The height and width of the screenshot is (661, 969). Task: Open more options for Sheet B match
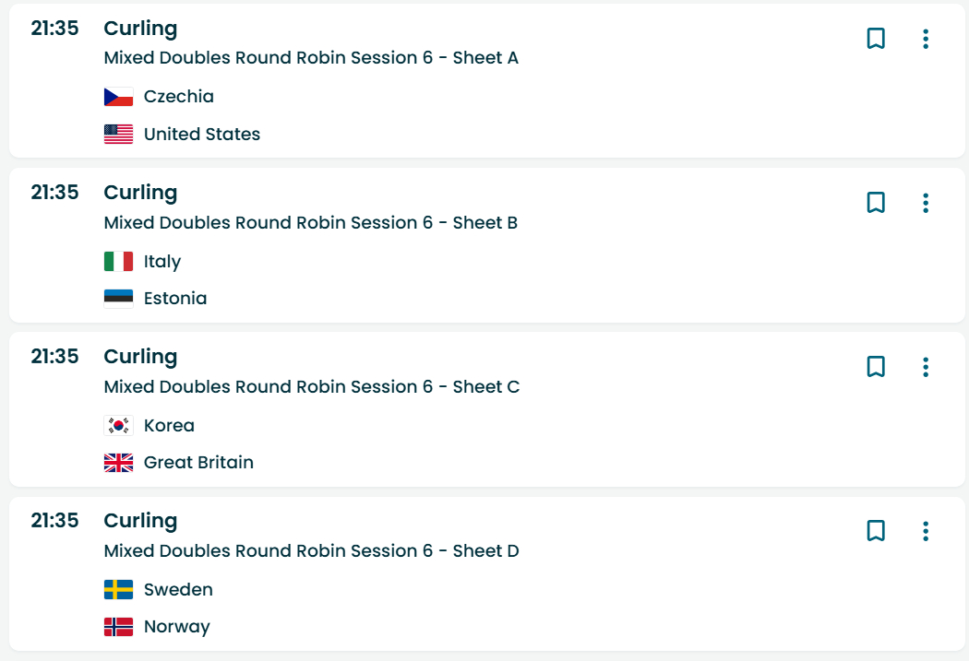(926, 203)
